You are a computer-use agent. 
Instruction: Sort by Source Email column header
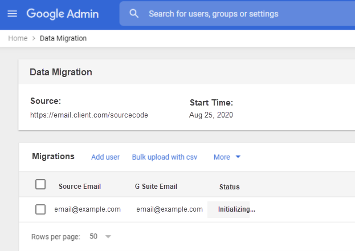point(81,187)
